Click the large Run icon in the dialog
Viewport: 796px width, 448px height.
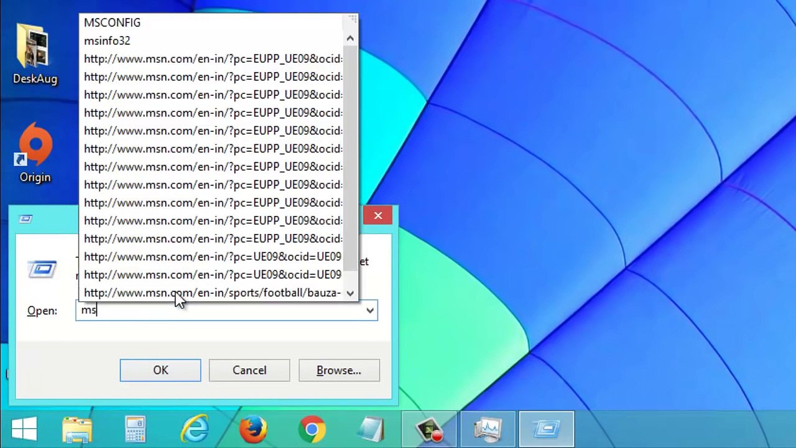[x=42, y=269]
